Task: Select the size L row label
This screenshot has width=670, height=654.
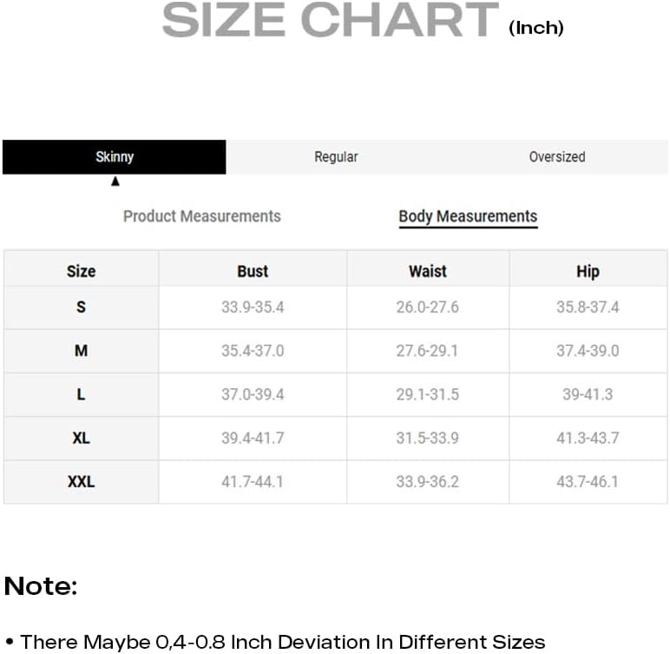Action: [x=81, y=394]
